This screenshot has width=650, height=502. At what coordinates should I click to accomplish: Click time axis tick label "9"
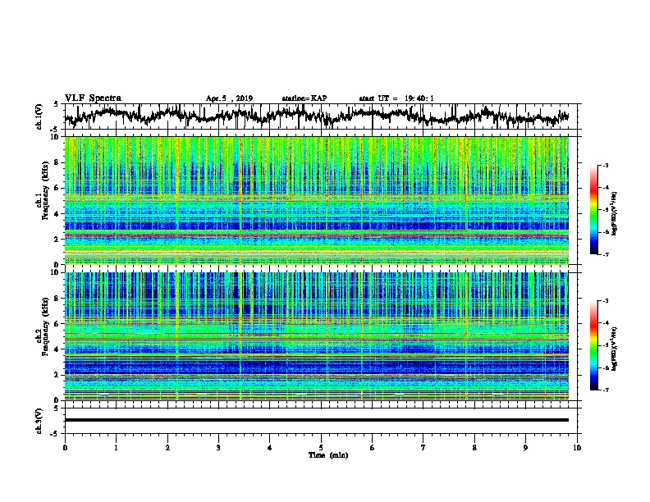pos(525,448)
